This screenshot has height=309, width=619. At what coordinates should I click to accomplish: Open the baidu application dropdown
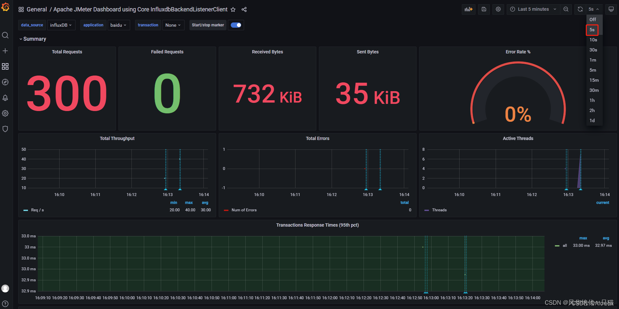click(118, 25)
